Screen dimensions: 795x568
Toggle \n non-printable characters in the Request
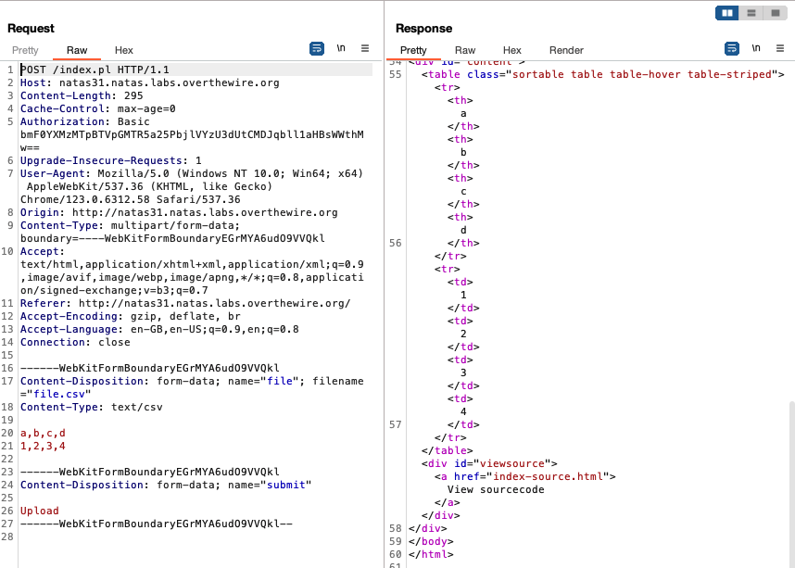coord(340,50)
